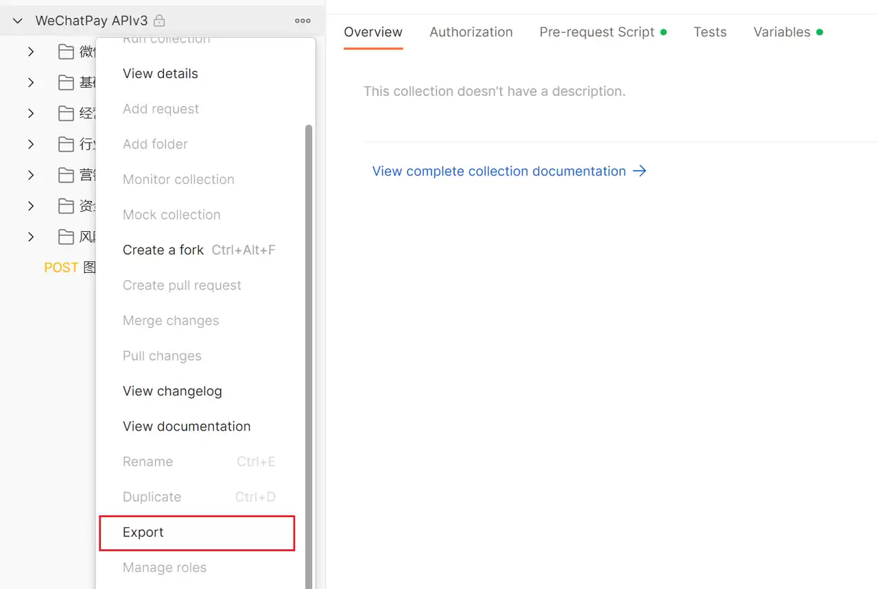Collapse the WeChatPay APIv3 collection chevron

coord(18,21)
